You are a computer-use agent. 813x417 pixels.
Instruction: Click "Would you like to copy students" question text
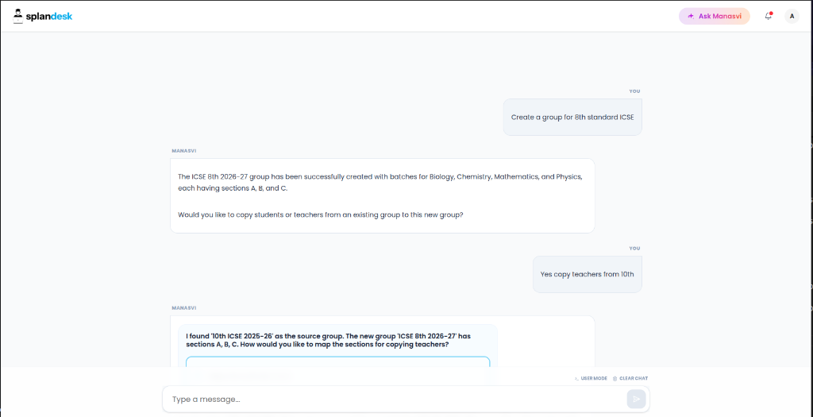click(321, 214)
